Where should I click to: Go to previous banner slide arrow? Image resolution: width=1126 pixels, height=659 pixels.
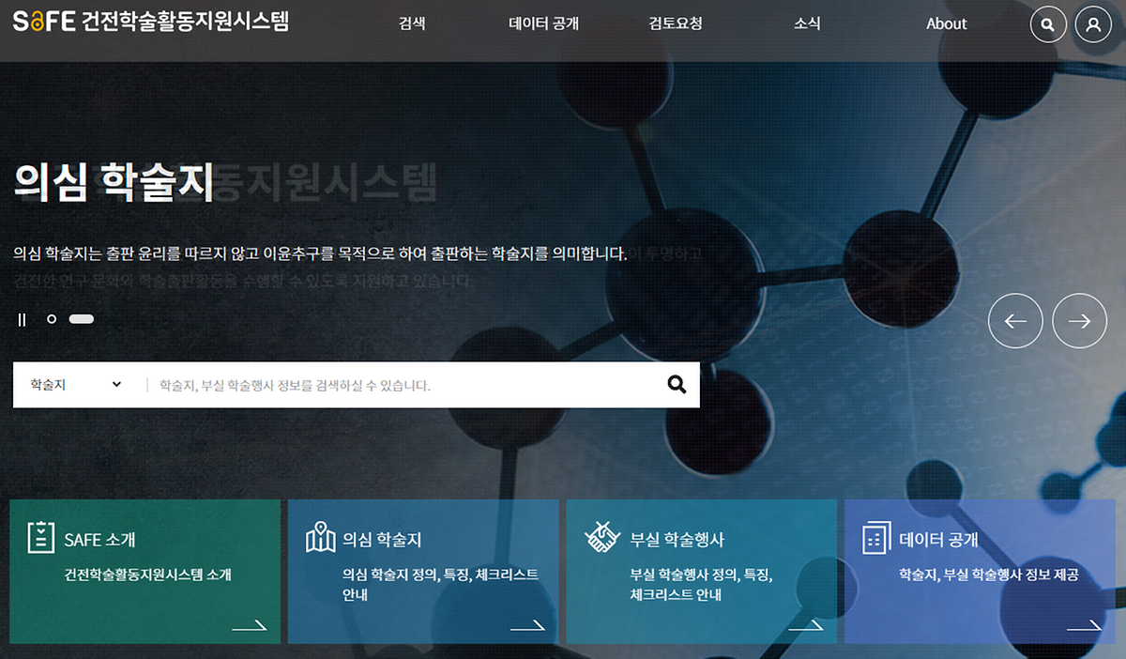(x=1015, y=321)
